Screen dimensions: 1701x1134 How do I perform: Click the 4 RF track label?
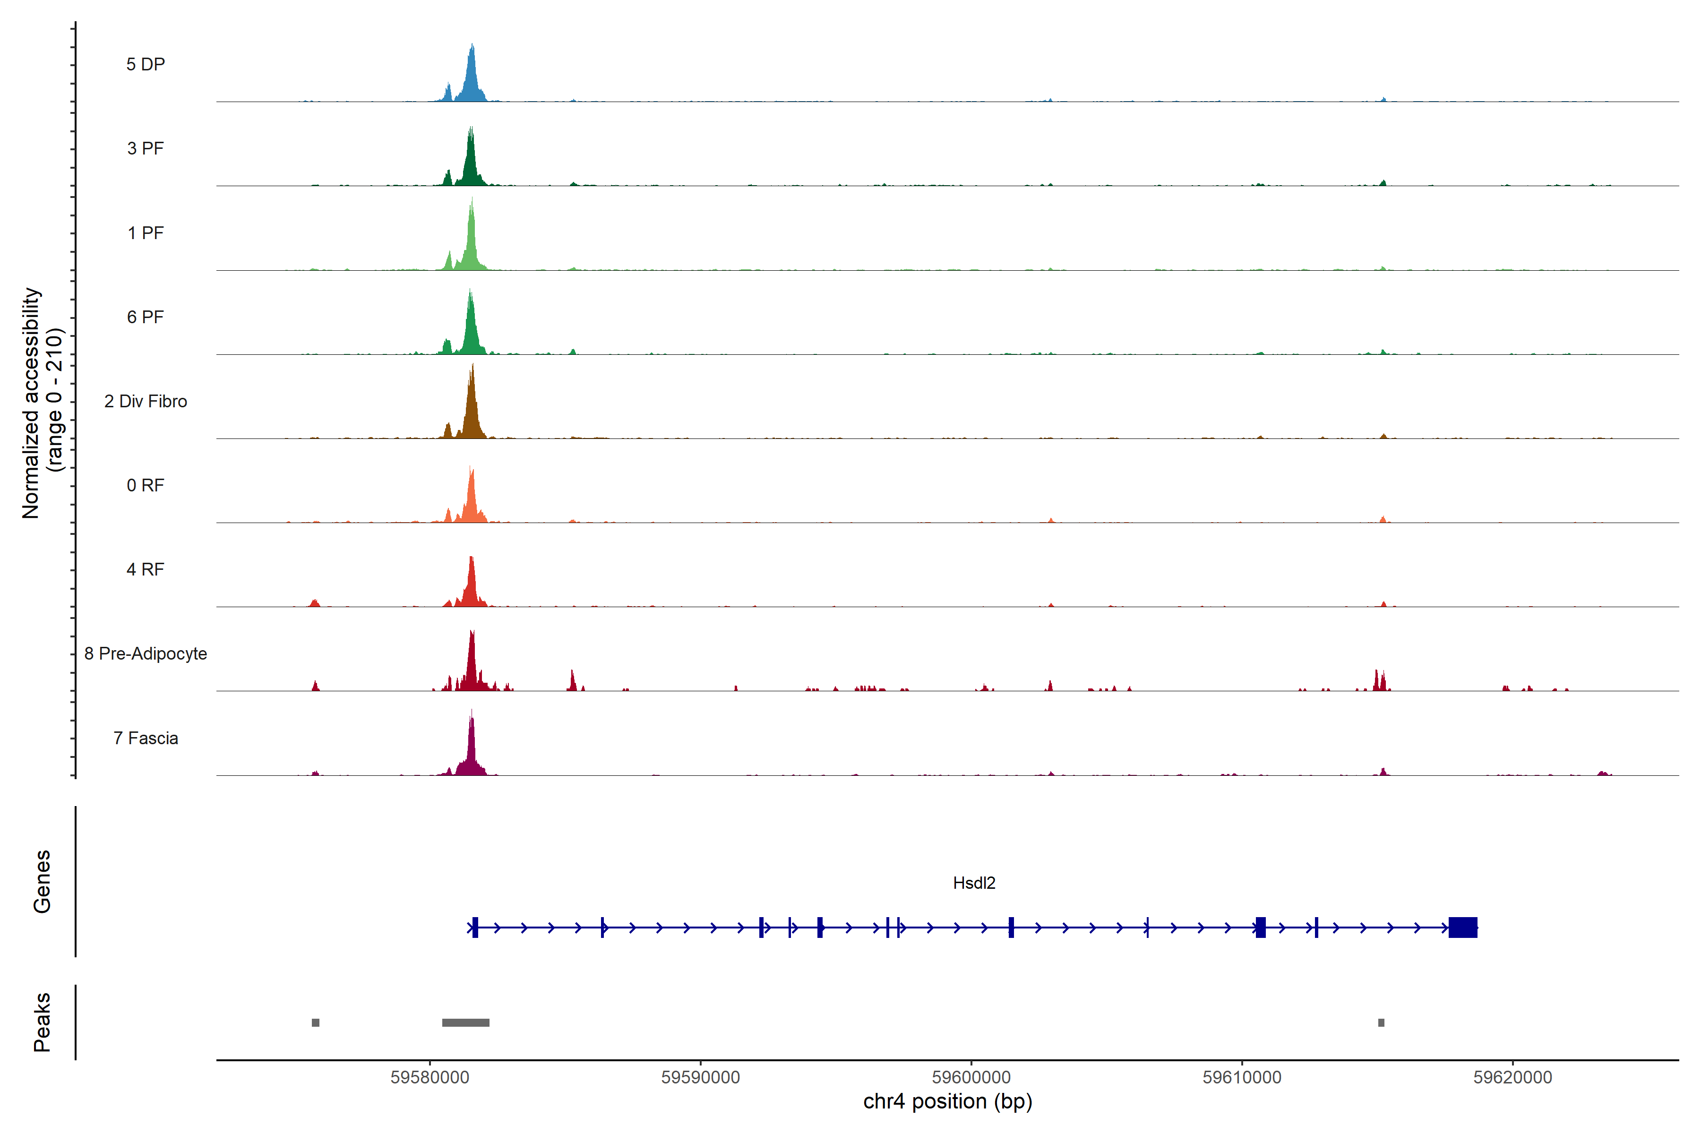(x=146, y=569)
